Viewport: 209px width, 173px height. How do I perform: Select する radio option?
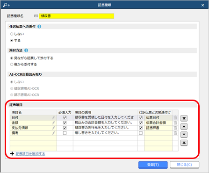(x=12, y=41)
